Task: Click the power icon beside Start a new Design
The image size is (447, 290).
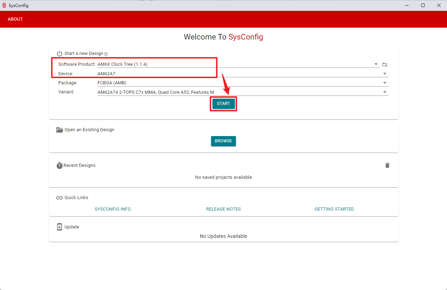Action: [59, 54]
